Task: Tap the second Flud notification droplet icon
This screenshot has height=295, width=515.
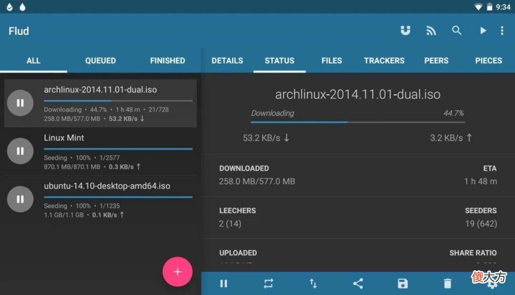Action: [22, 7]
